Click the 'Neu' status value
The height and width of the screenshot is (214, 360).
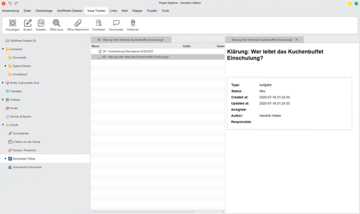point(262,91)
